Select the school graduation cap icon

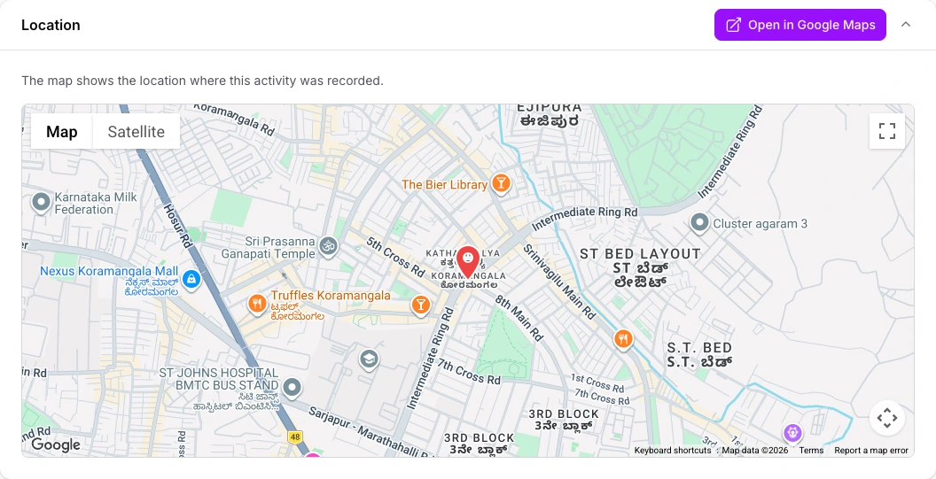(x=369, y=359)
